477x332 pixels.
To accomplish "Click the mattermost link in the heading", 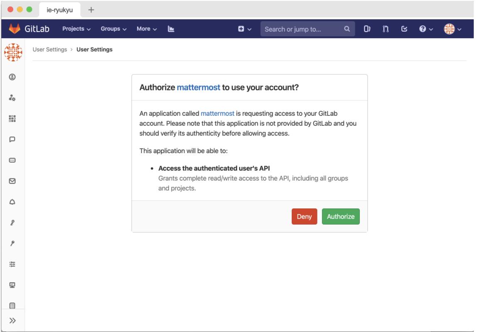I will [x=199, y=88].
